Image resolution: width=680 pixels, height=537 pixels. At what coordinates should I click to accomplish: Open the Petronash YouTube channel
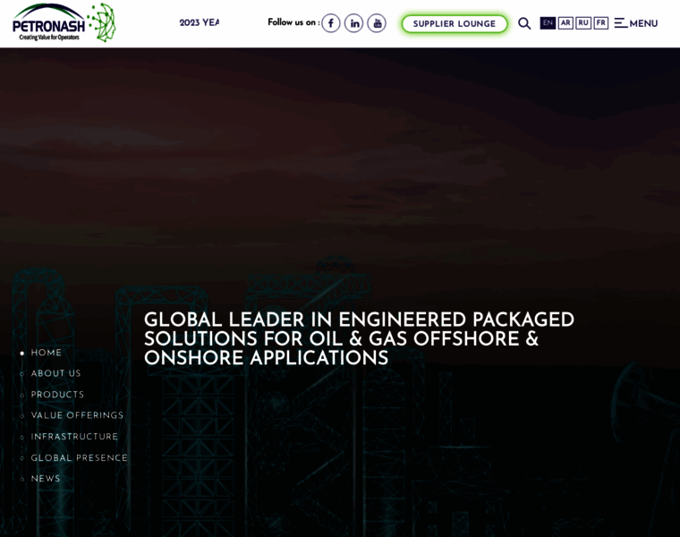coord(377,23)
